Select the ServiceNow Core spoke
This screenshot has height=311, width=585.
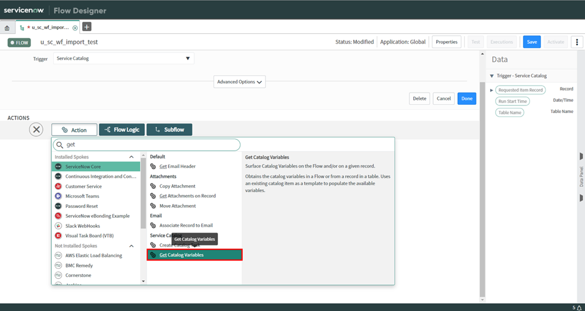[x=96, y=167]
